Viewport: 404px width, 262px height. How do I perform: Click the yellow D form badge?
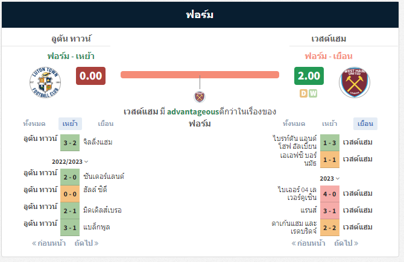(x=303, y=93)
